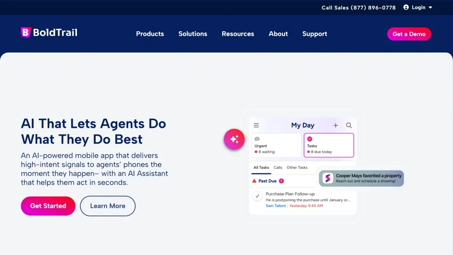Click the pink AI sparkle icon

pyautogui.click(x=234, y=139)
